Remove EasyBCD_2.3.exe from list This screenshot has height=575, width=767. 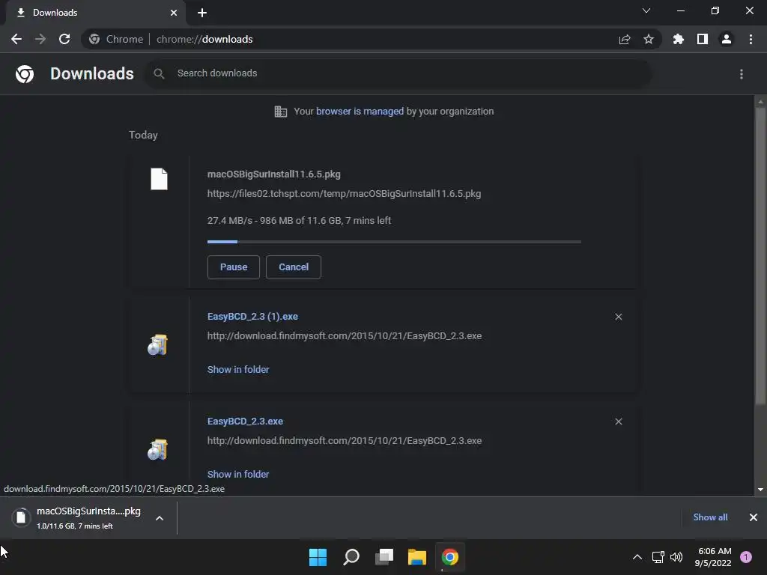618,422
